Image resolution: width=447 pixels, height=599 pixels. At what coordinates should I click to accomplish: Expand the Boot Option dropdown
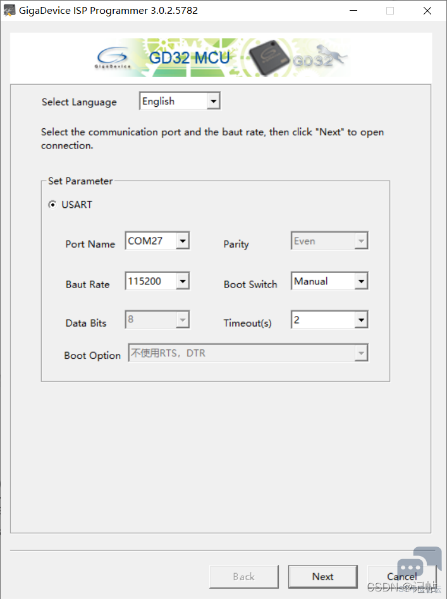(x=248, y=353)
